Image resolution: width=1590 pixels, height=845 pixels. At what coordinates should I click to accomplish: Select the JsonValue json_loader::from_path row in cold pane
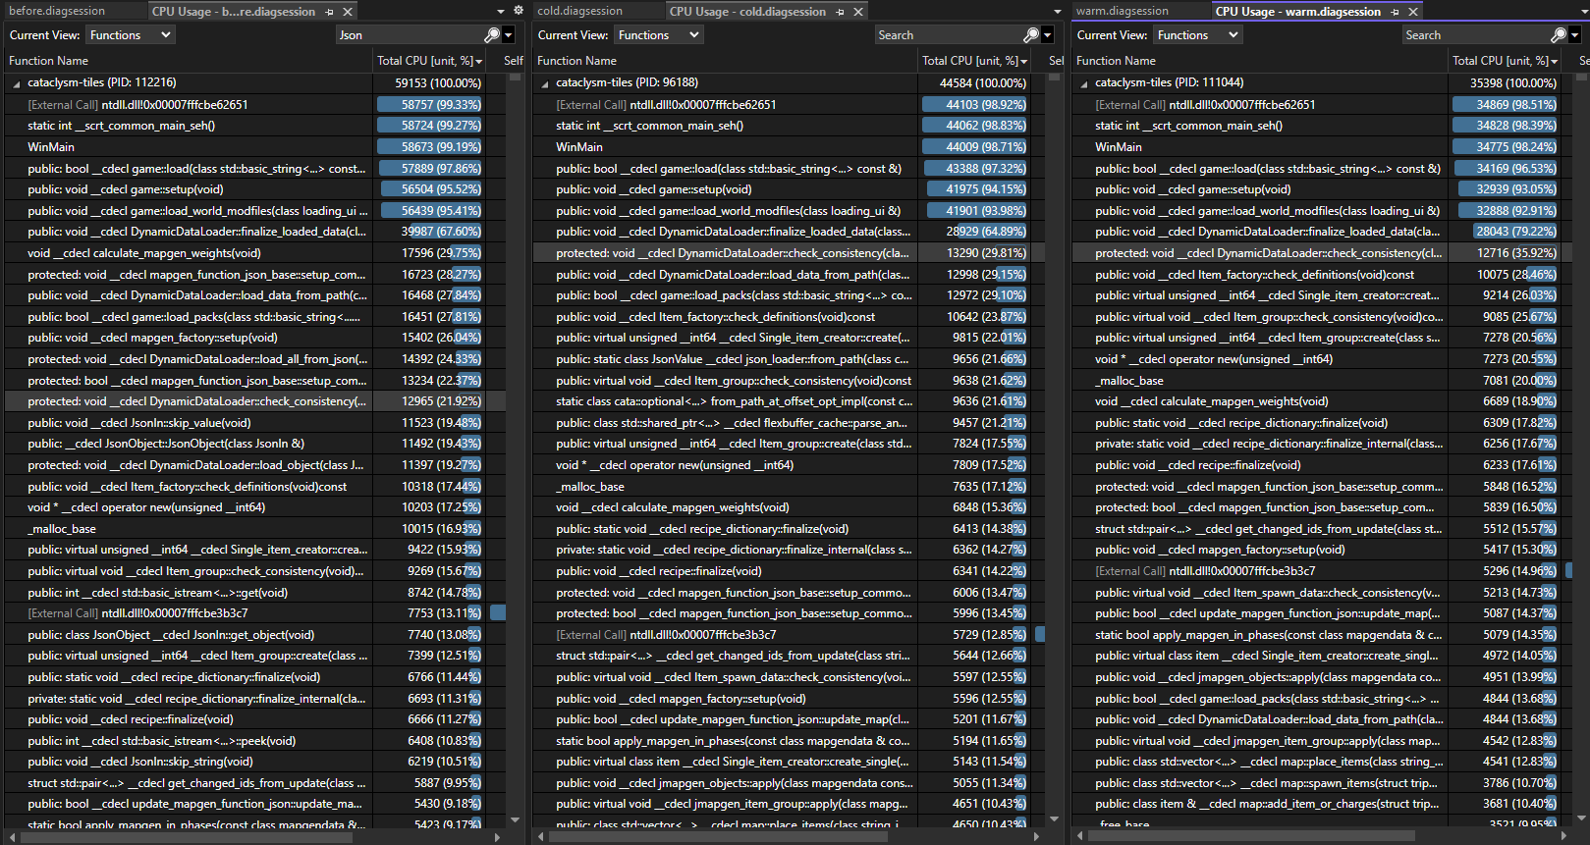coord(790,359)
